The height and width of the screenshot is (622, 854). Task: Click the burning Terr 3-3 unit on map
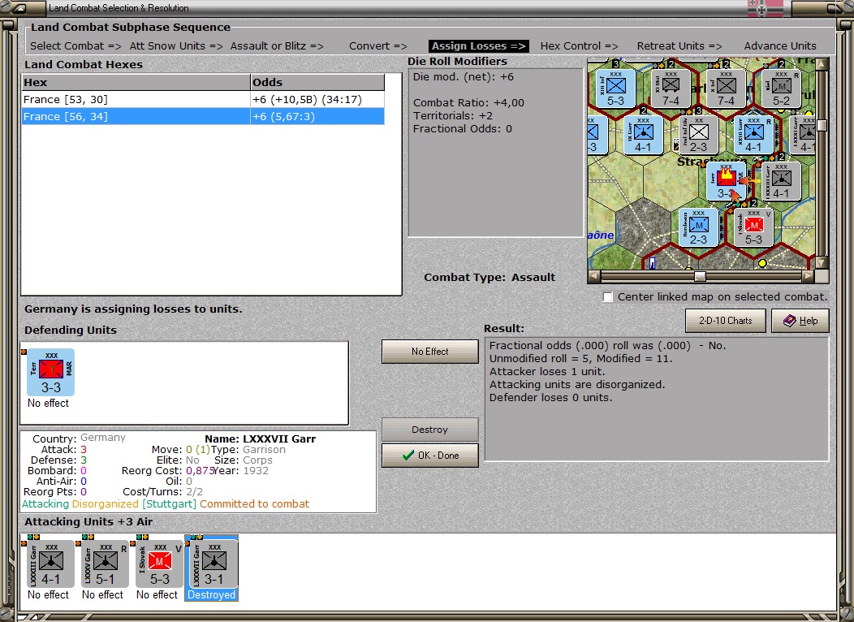[x=726, y=181]
